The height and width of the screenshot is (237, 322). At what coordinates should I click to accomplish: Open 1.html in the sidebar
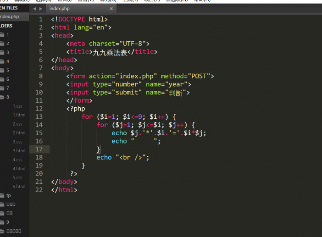point(19,115)
